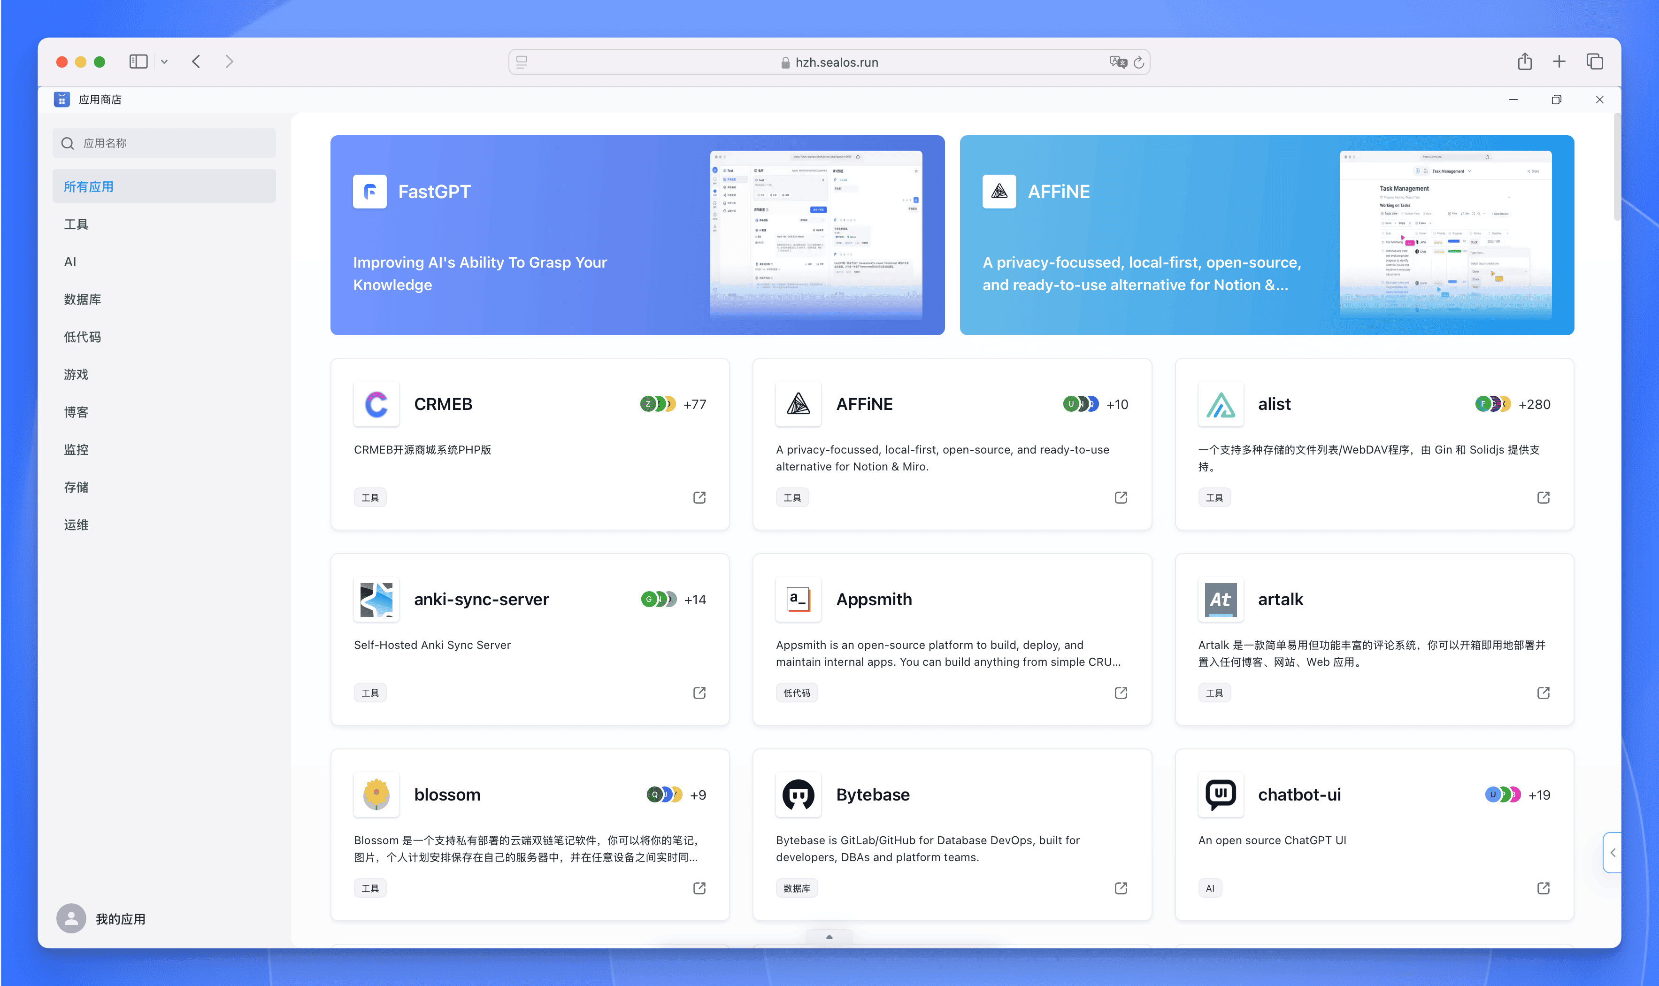Click external link icon on Bytebase card
The width and height of the screenshot is (1659, 986).
click(1121, 888)
